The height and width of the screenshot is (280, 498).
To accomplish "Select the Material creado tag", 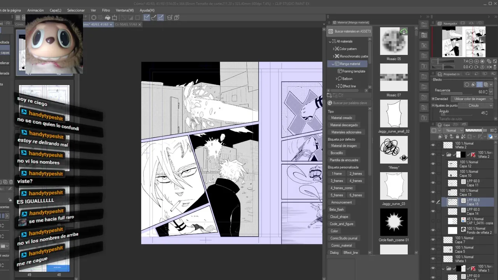I will tap(341, 118).
